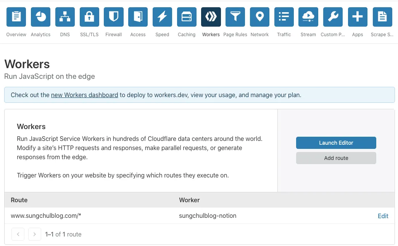The height and width of the screenshot is (246, 398).
Task: Go to the DNS settings icon
Action: (65, 17)
